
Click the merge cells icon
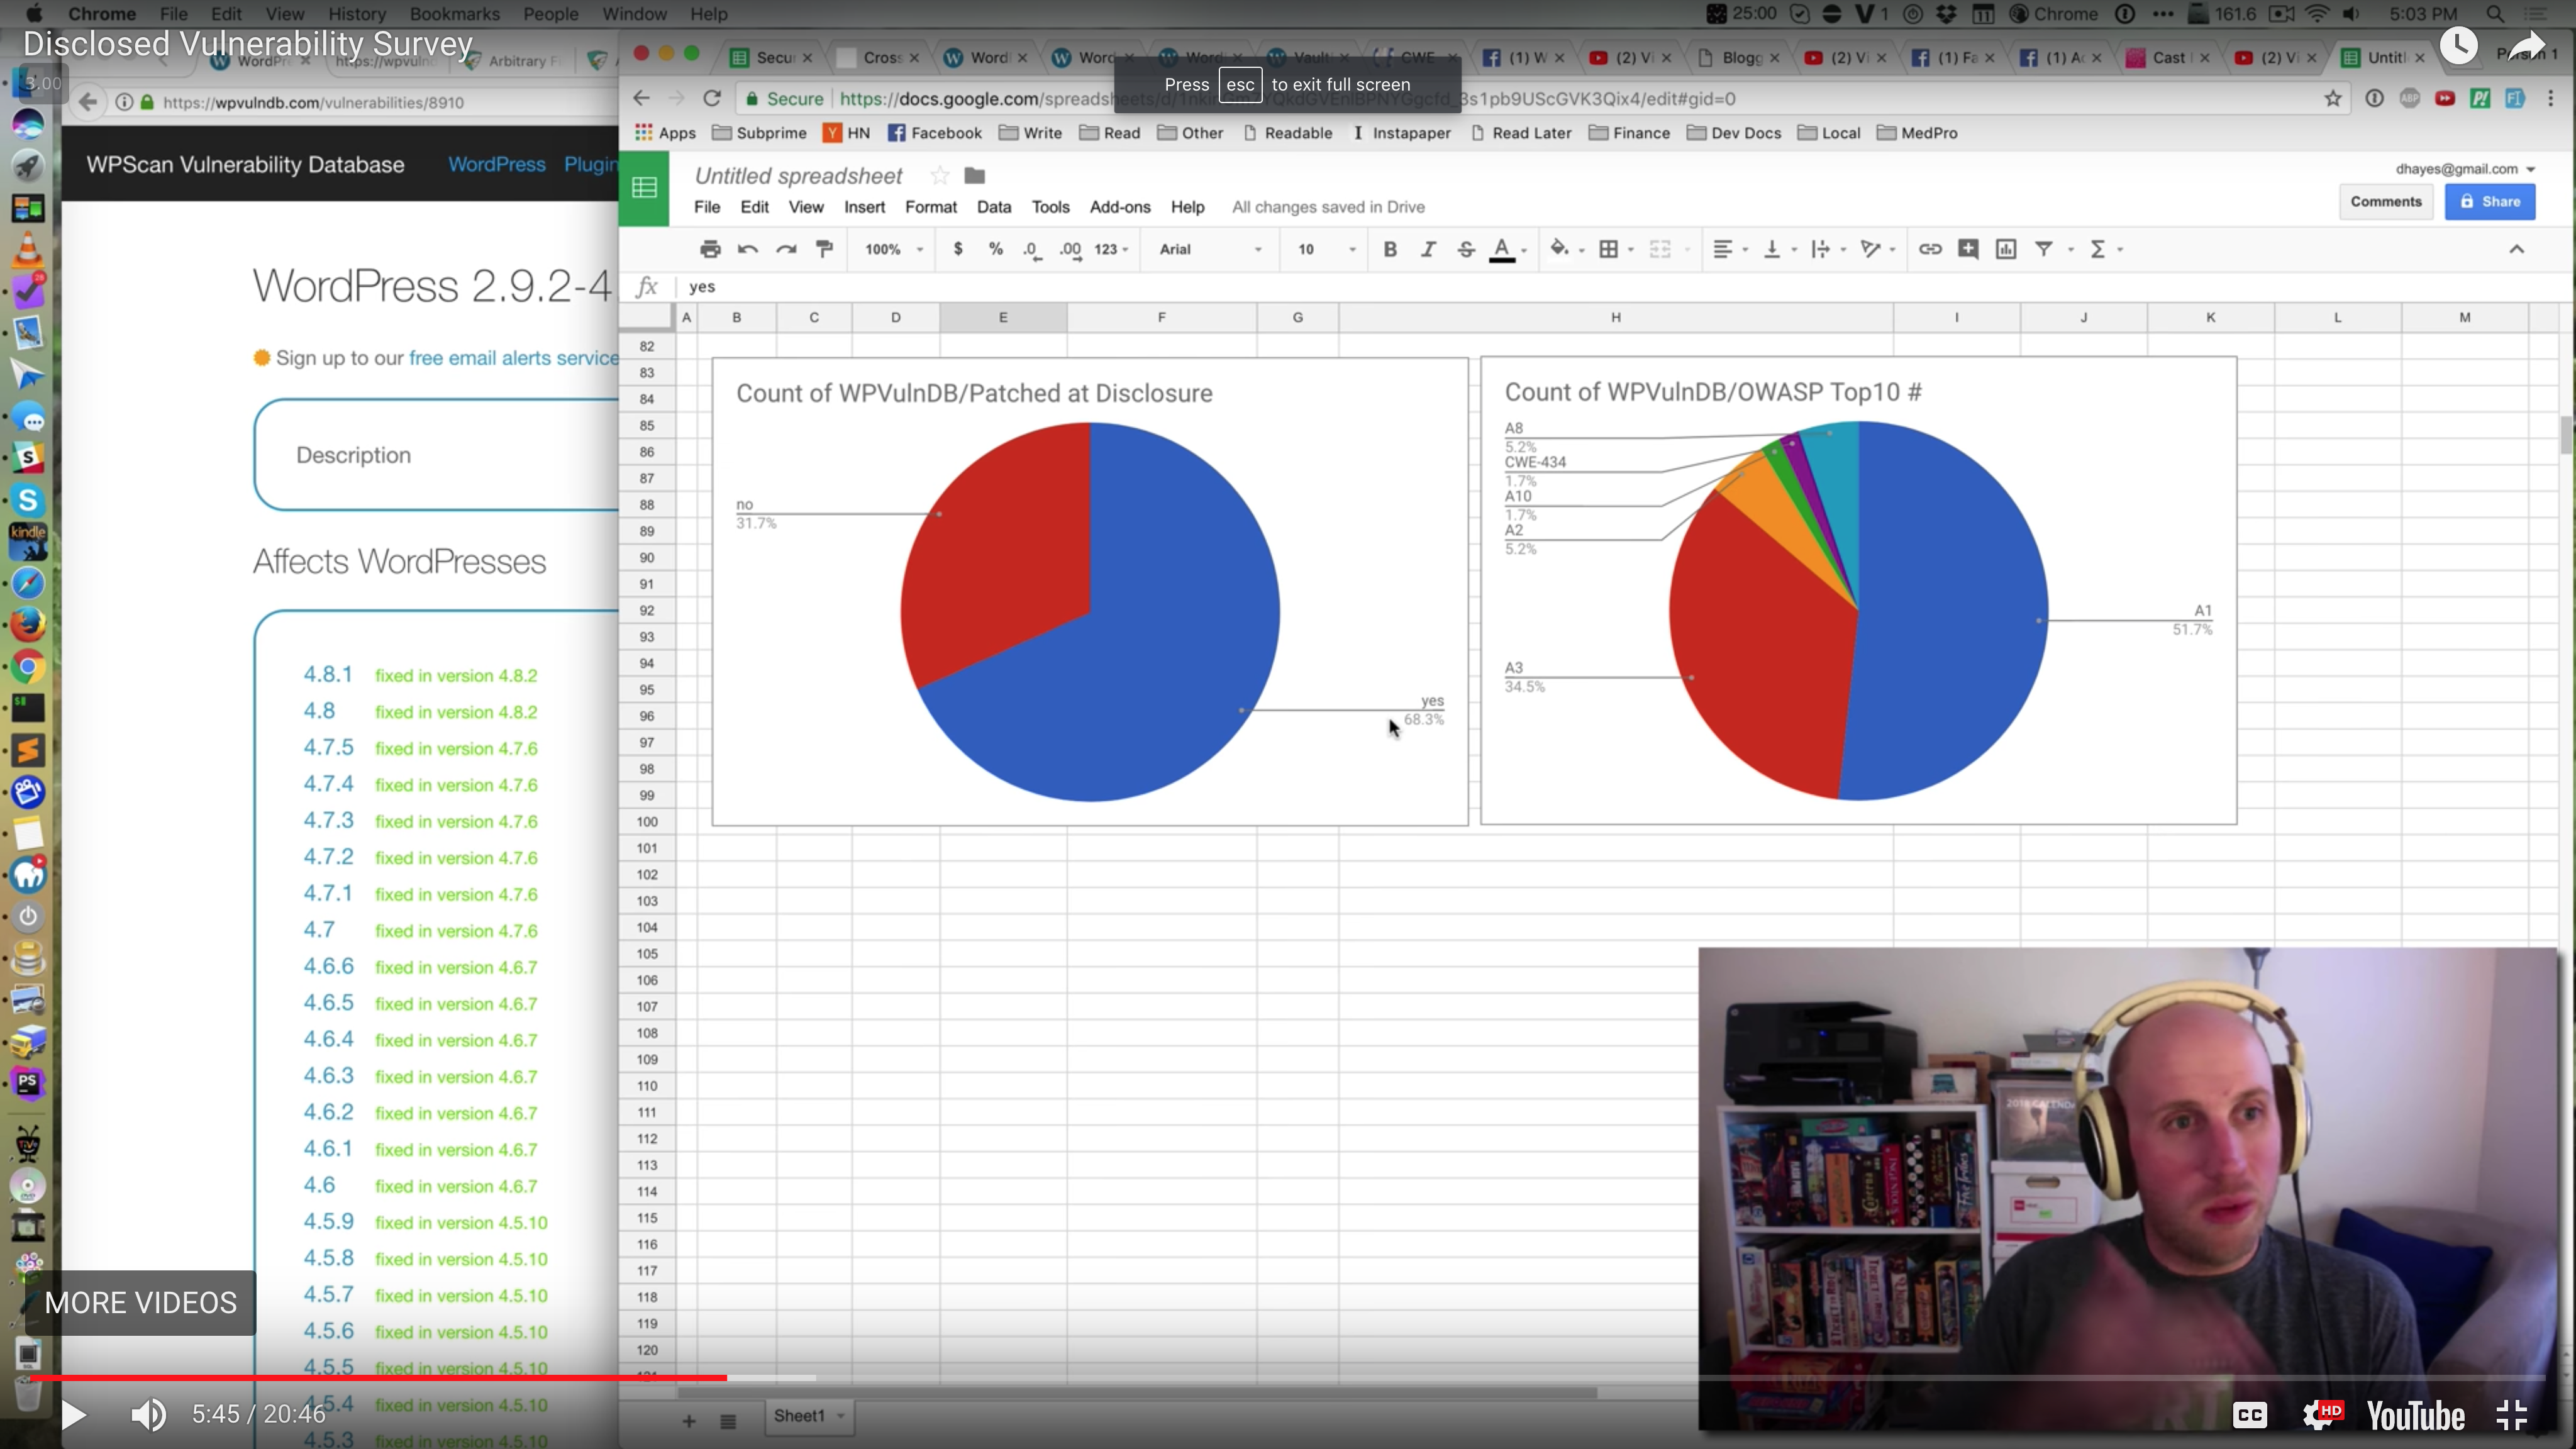point(1660,249)
